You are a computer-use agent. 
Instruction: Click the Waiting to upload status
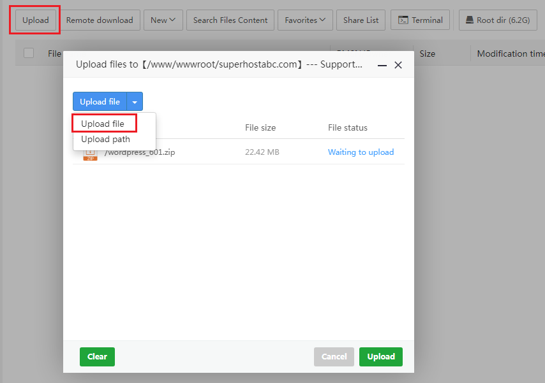click(361, 152)
